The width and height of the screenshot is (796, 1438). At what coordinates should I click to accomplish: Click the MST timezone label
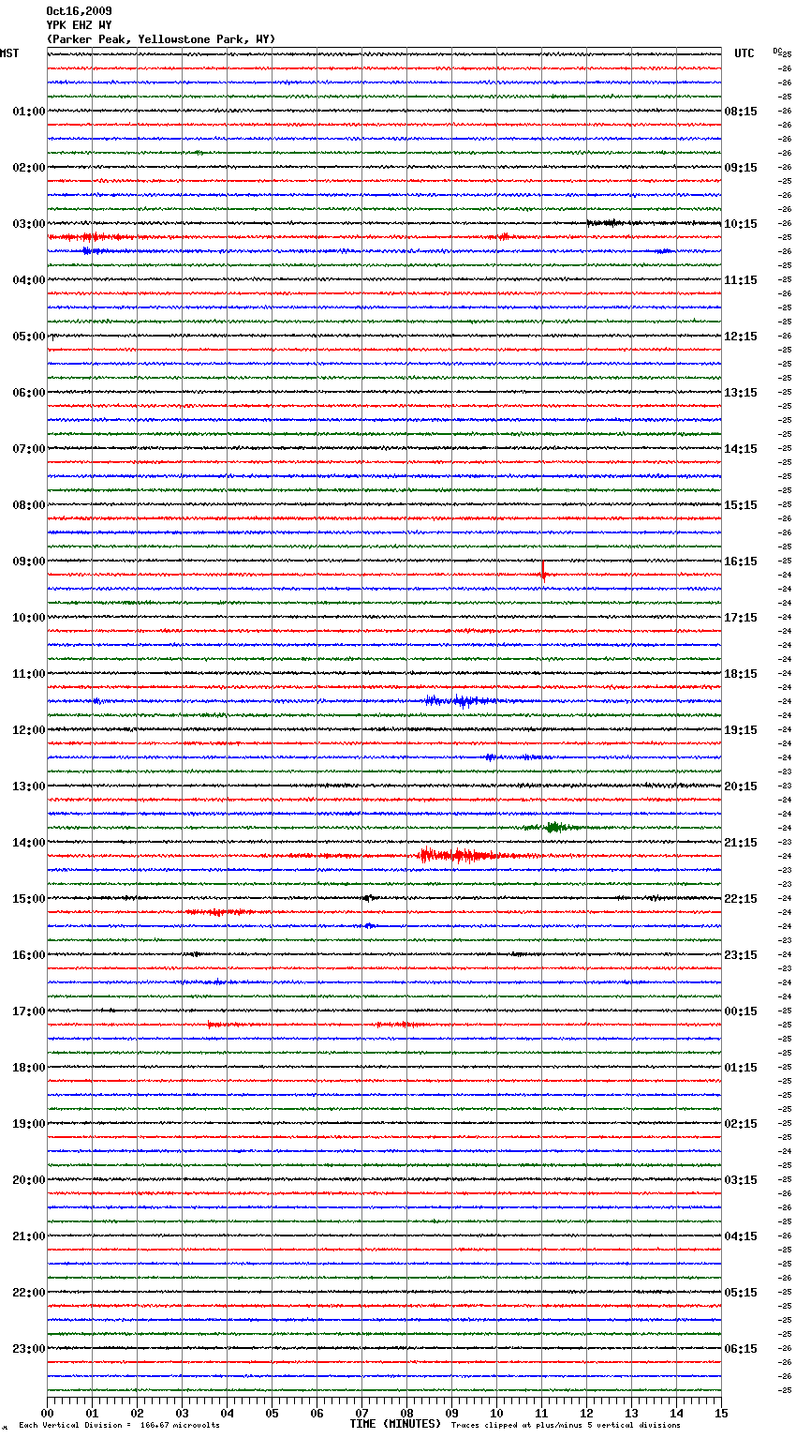9,53
